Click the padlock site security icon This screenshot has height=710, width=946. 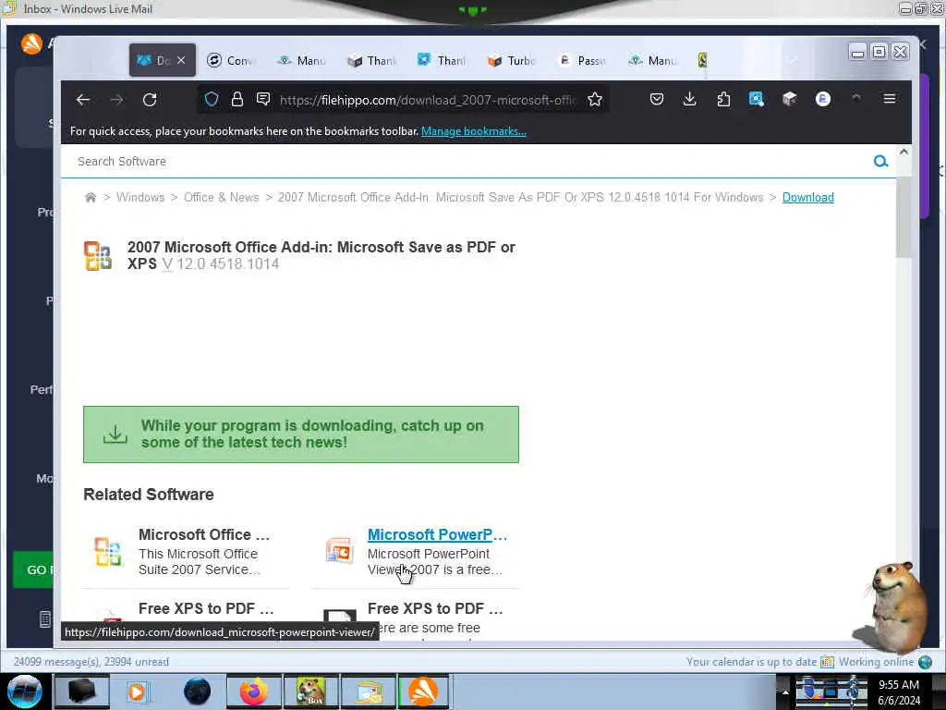click(237, 99)
